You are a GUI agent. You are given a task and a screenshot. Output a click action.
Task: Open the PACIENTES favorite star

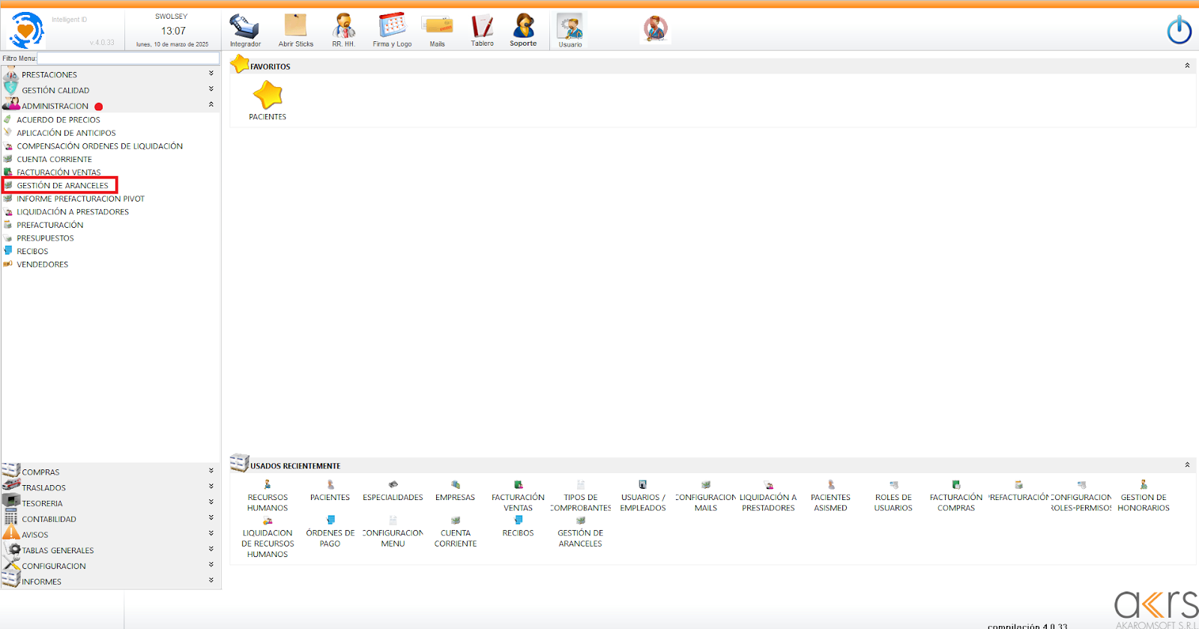(268, 97)
